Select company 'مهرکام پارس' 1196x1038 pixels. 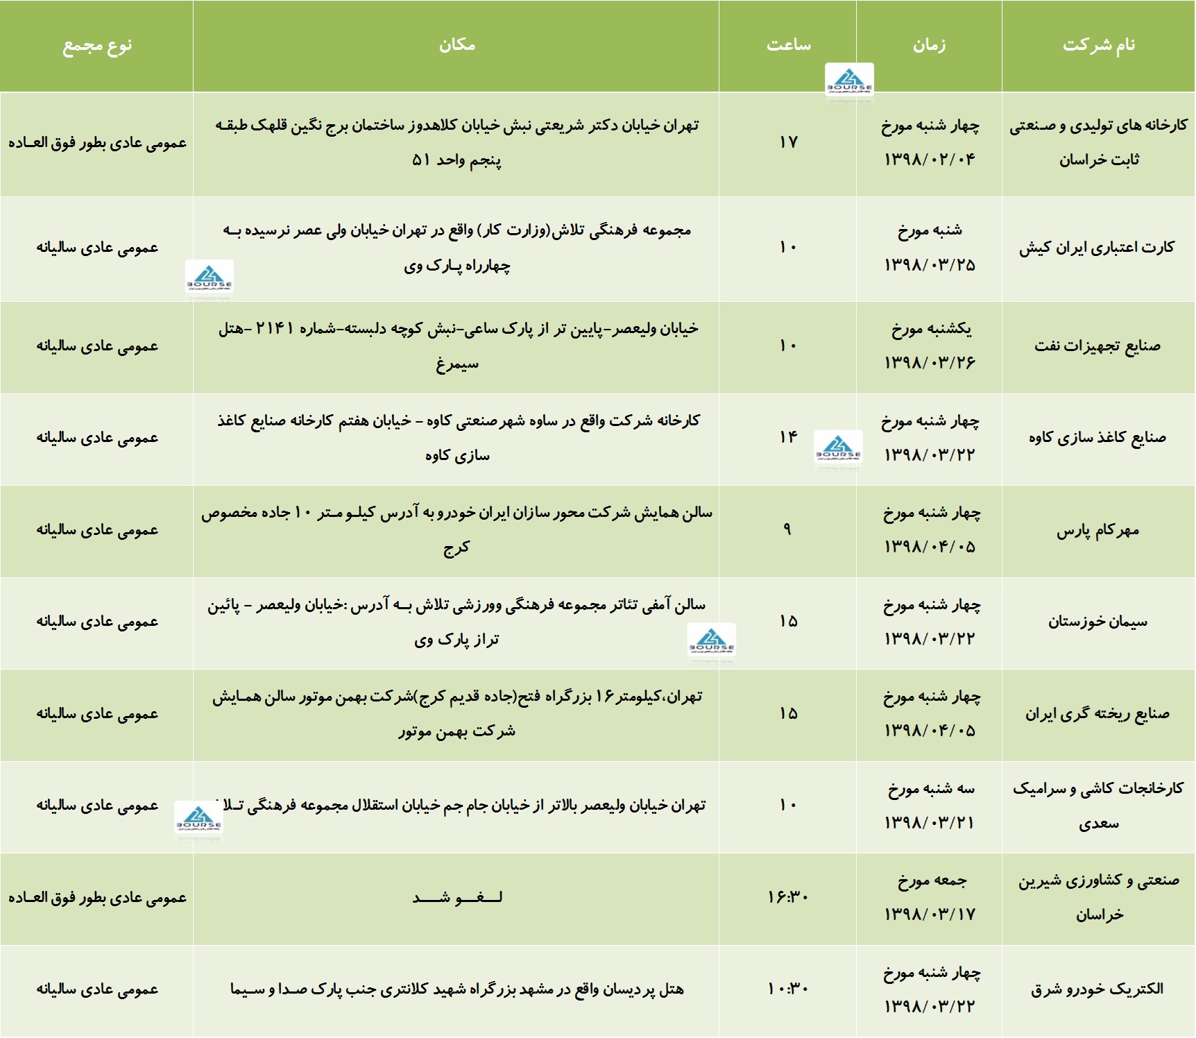(1098, 530)
